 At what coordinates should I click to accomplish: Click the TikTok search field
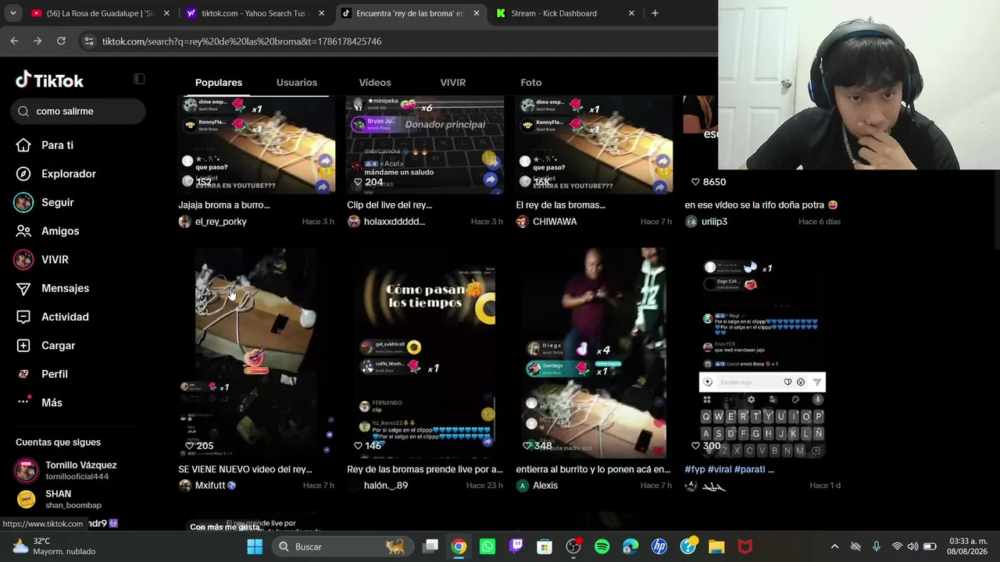coord(78,112)
